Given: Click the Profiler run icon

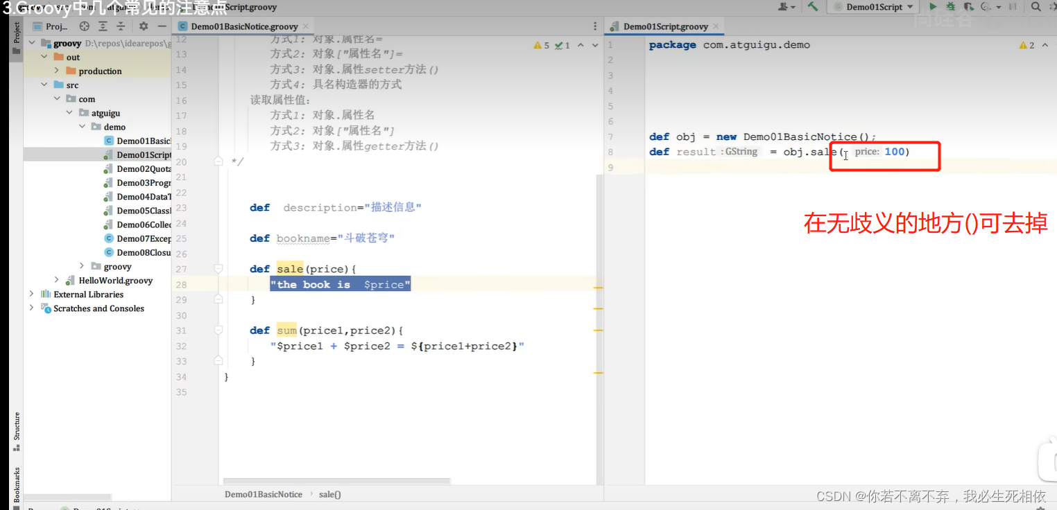Looking at the screenshot, I should pos(986,7).
